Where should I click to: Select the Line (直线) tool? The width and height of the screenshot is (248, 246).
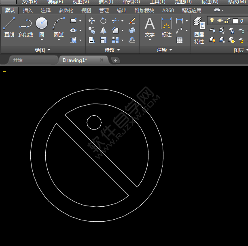9,27
